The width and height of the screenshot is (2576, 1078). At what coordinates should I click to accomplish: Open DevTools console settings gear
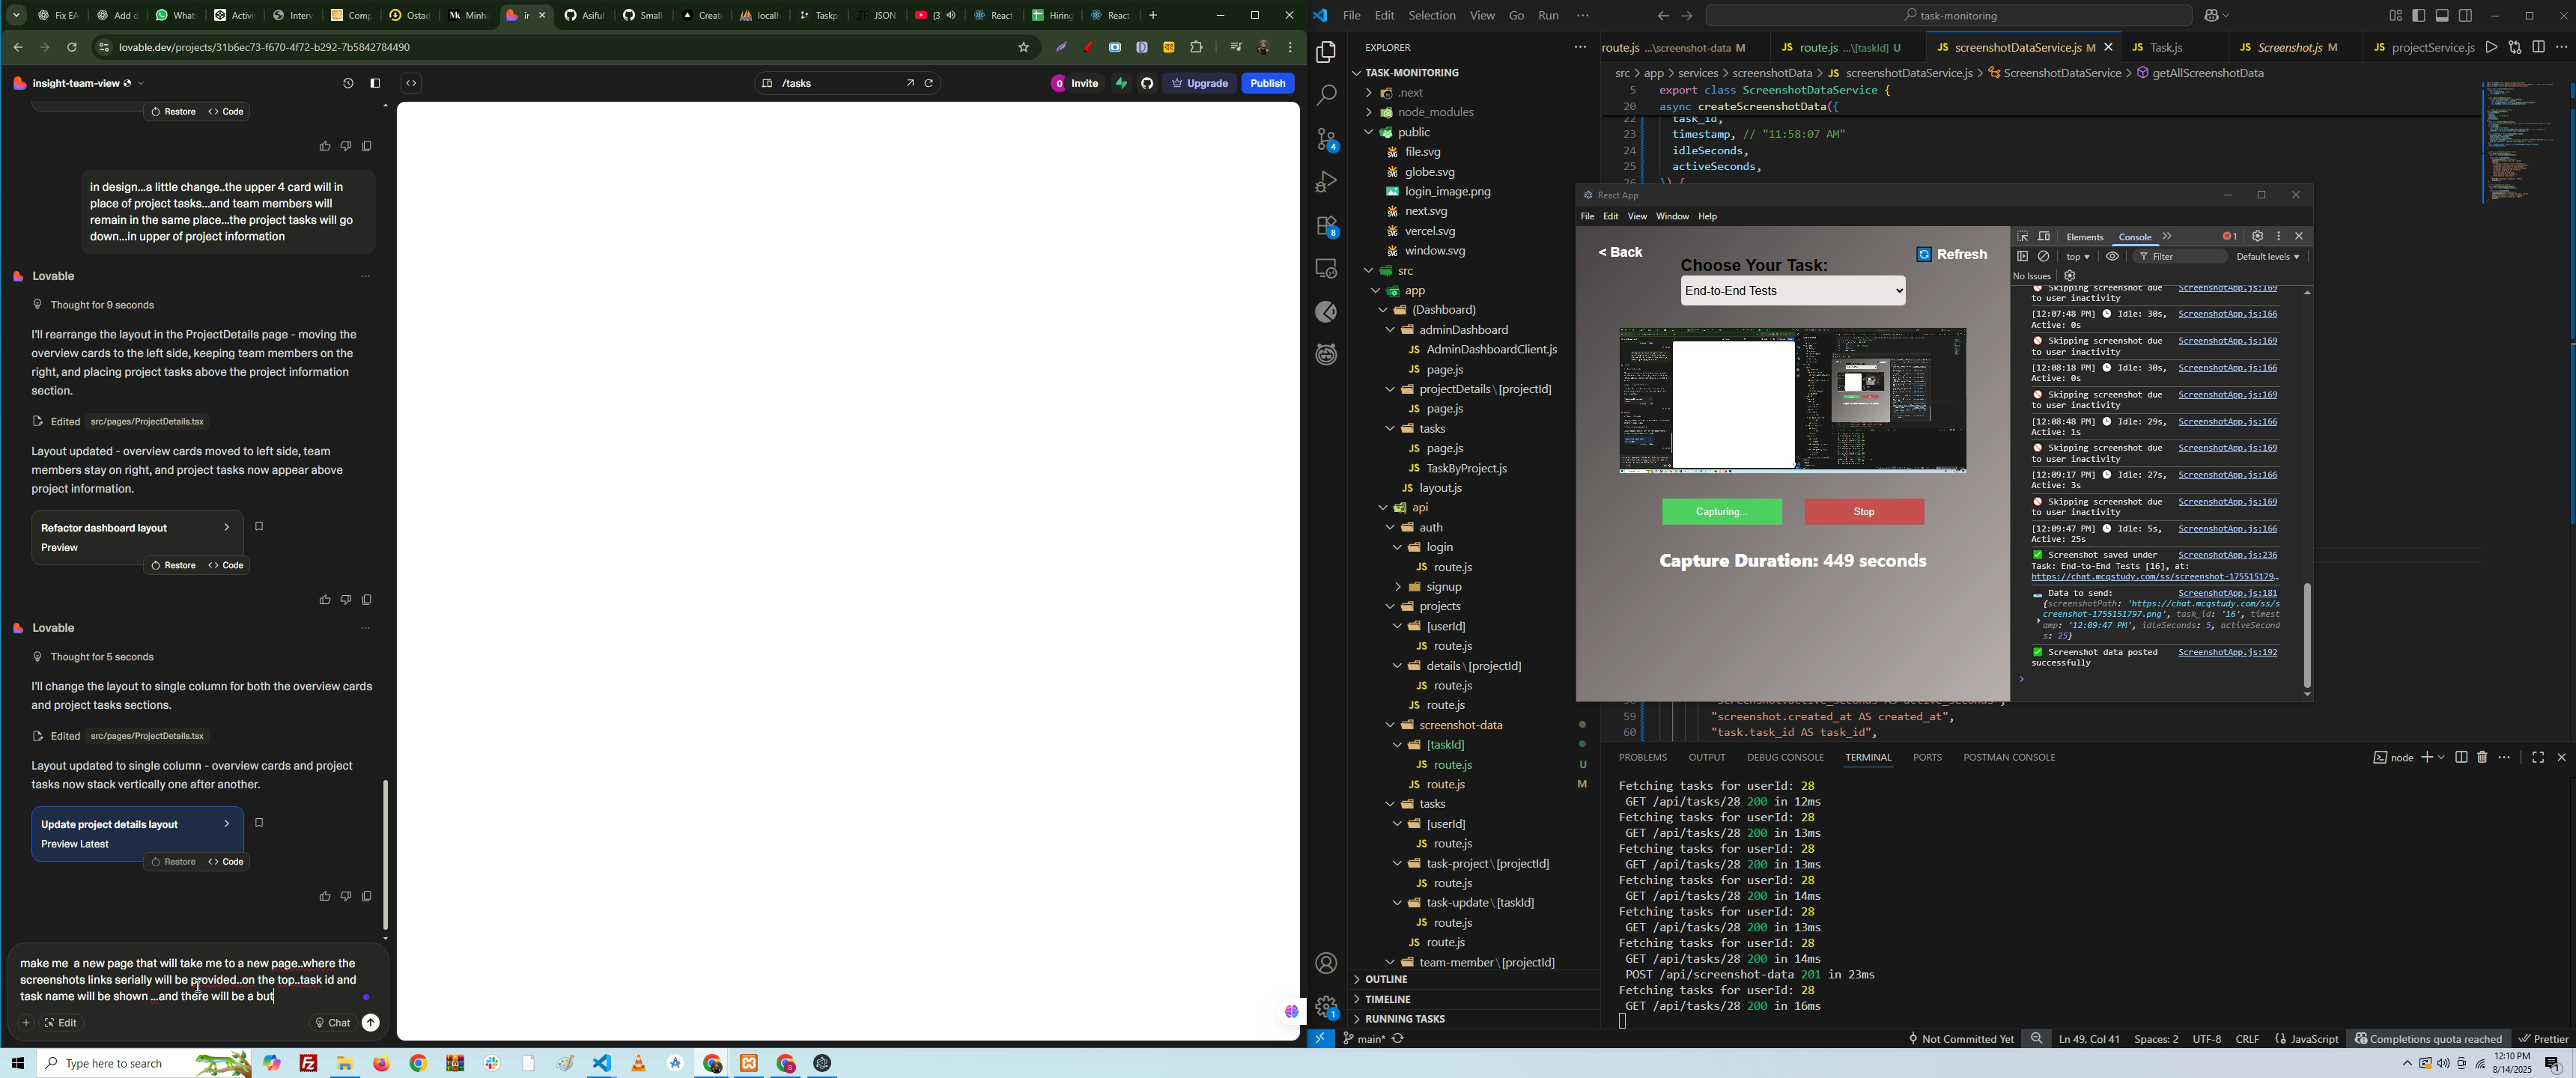(x=2070, y=277)
